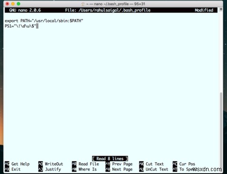Click the red close window button
The width and height of the screenshot is (227, 174).
(x=7, y=4)
